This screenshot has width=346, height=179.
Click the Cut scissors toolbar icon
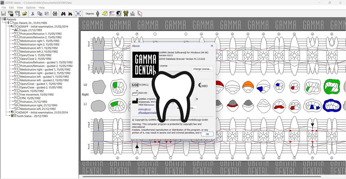pos(33,14)
